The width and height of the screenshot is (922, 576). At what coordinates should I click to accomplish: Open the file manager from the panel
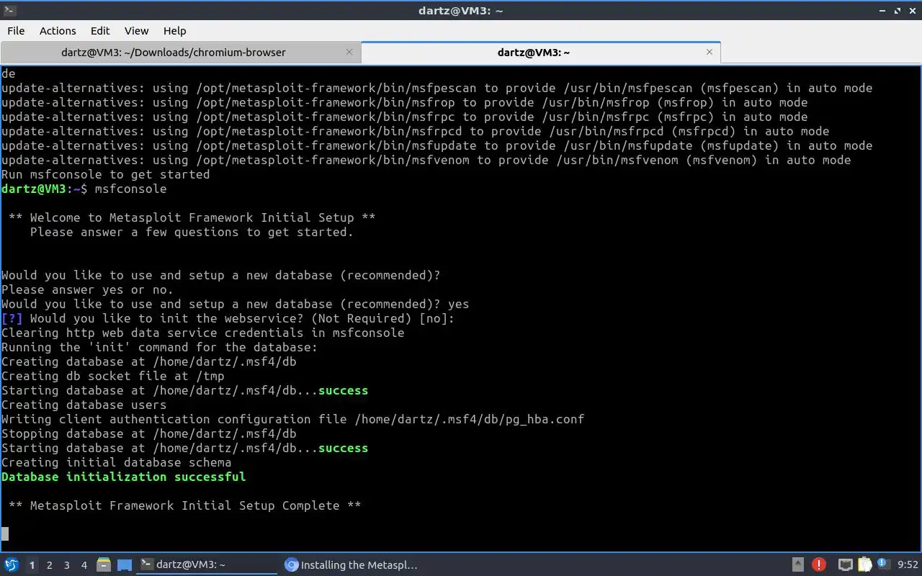coord(104,565)
